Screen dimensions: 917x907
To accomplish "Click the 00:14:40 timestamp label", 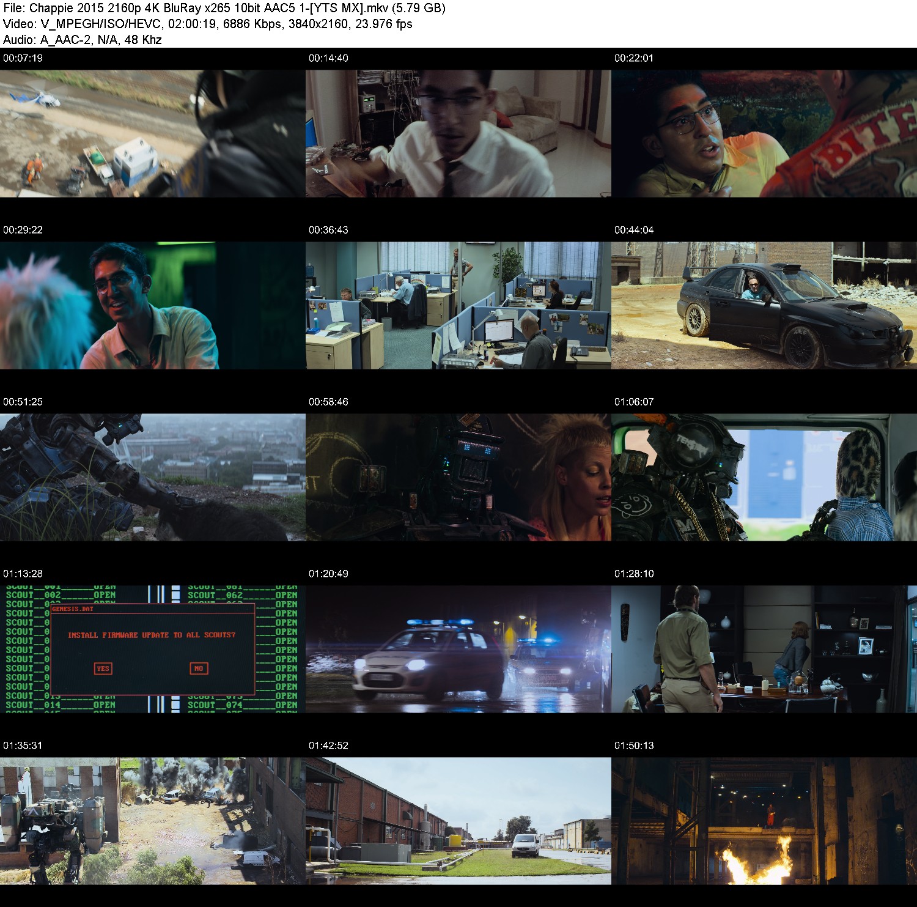I will tap(328, 58).
